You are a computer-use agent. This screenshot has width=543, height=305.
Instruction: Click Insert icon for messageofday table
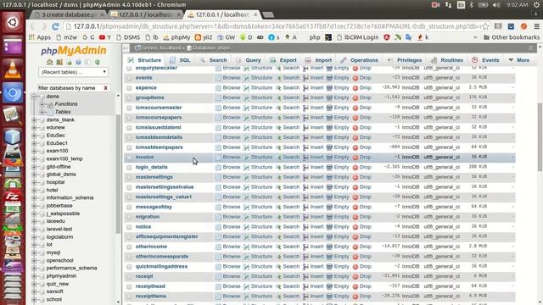pyautogui.click(x=305, y=207)
